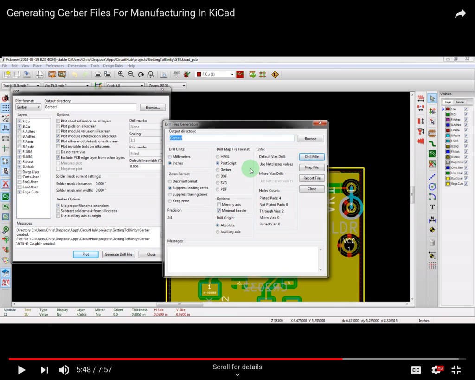Toggle closed captions on the video
The width and height of the screenshot is (475, 380).
point(416,370)
